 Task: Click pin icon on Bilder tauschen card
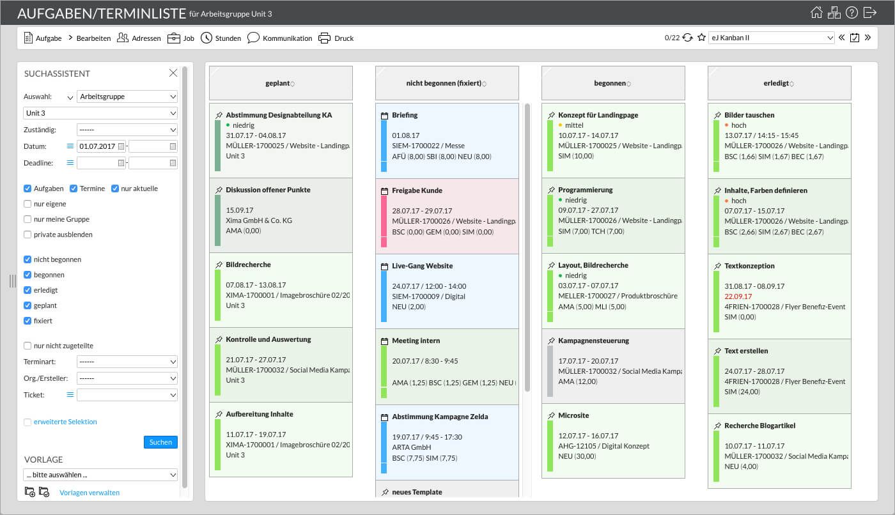coord(717,116)
